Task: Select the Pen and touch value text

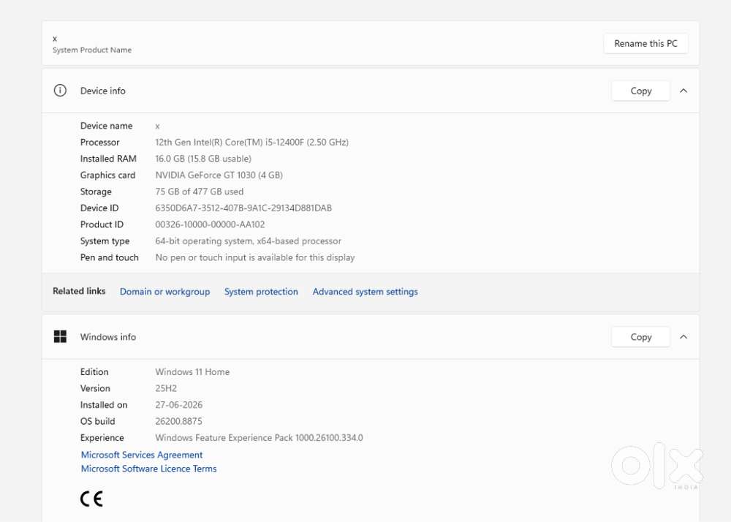Action: (x=255, y=258)
